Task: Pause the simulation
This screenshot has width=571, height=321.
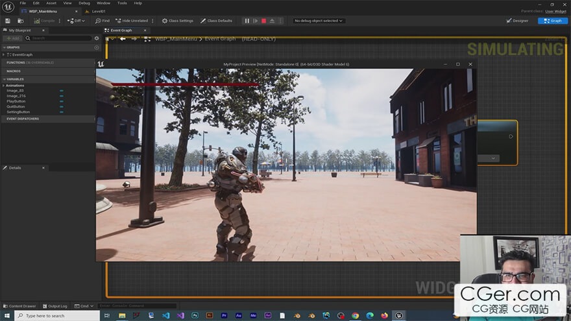Action: [247, 21]
